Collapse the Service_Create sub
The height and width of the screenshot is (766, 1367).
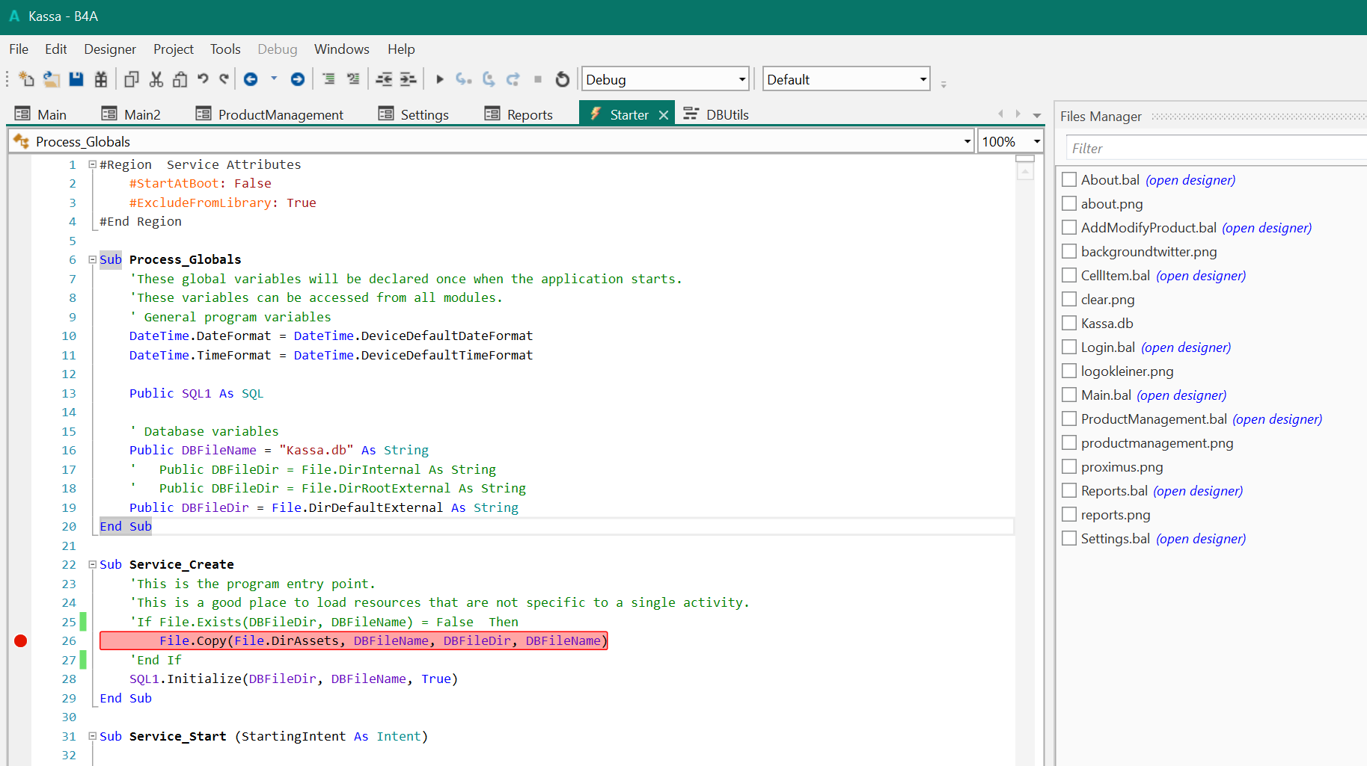pyautogui.click(x=93, y=565)
